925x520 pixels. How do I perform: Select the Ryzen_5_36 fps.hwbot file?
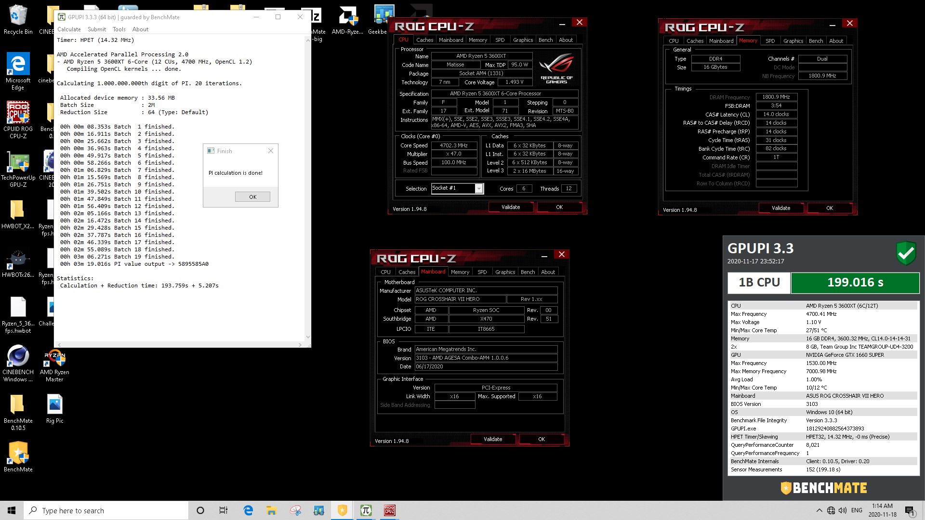[x=18, y=315]
